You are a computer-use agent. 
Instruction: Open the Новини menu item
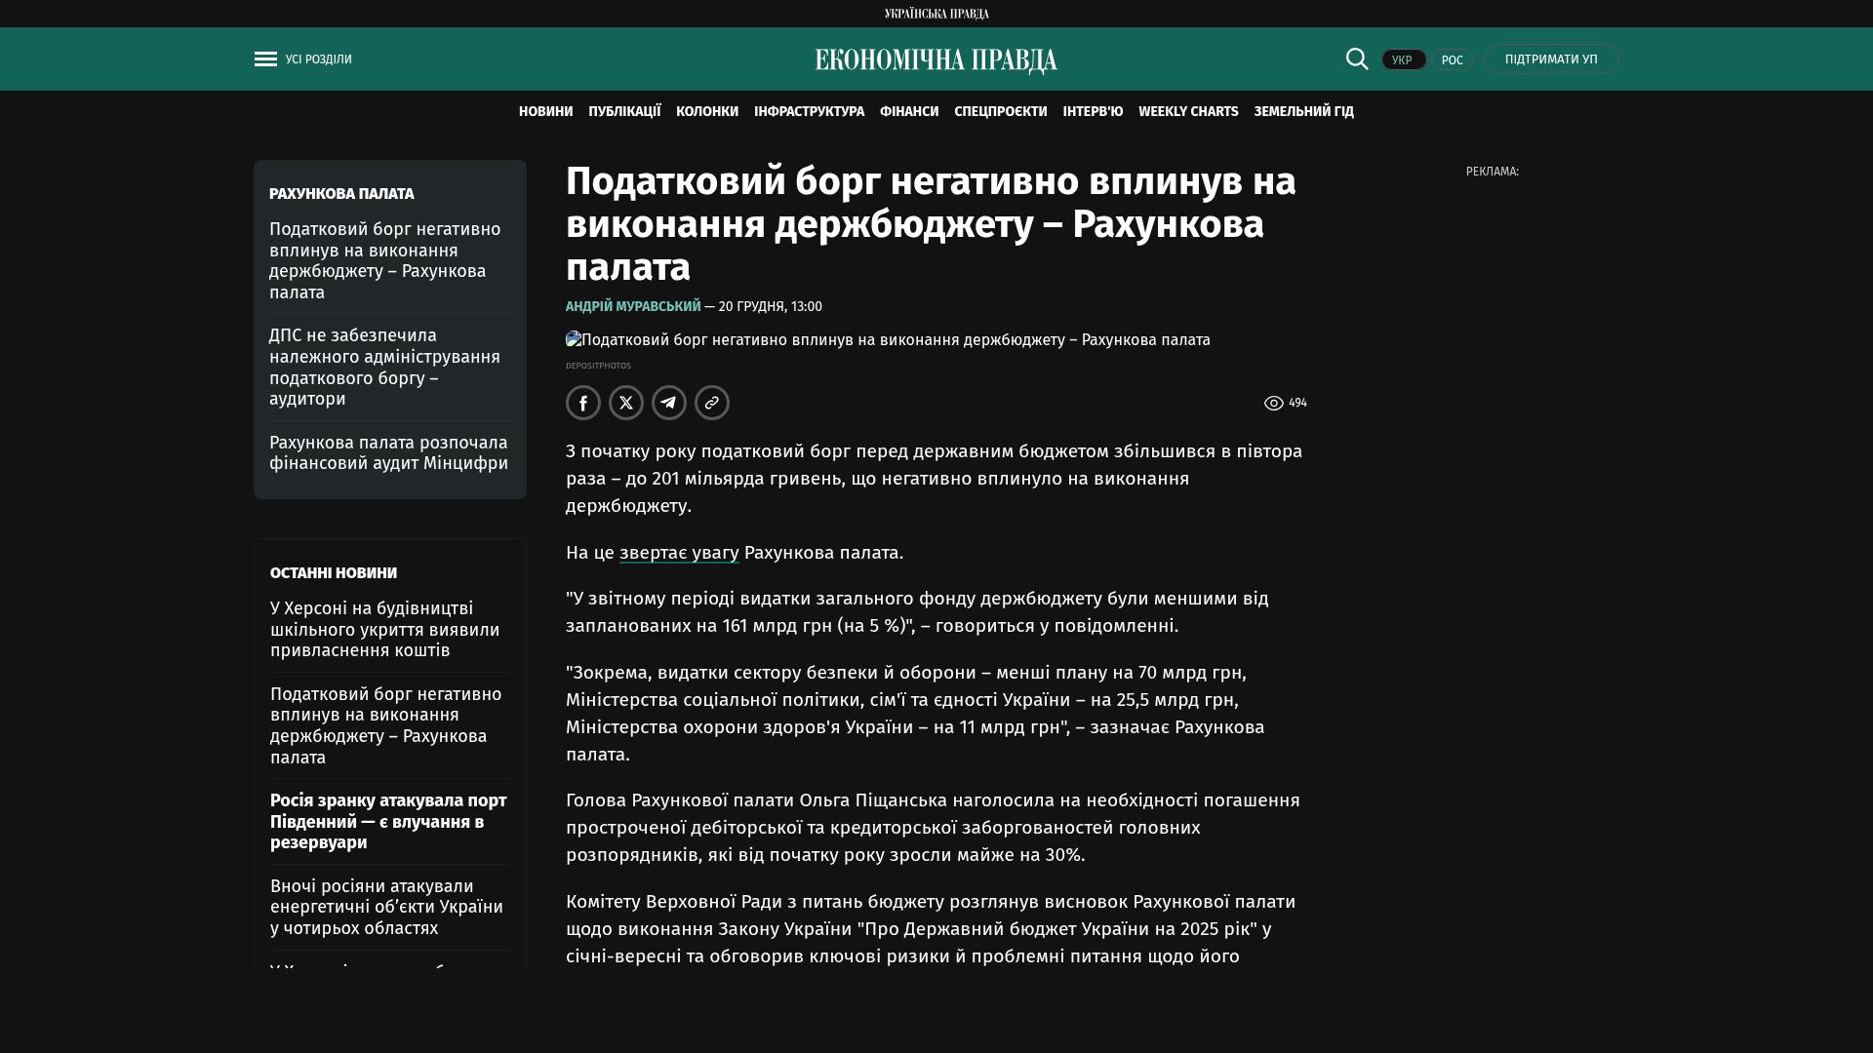545,112
